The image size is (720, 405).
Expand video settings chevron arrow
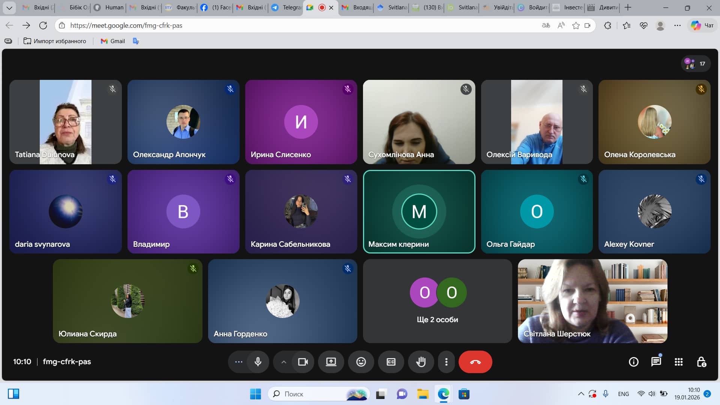coord(283,362)
